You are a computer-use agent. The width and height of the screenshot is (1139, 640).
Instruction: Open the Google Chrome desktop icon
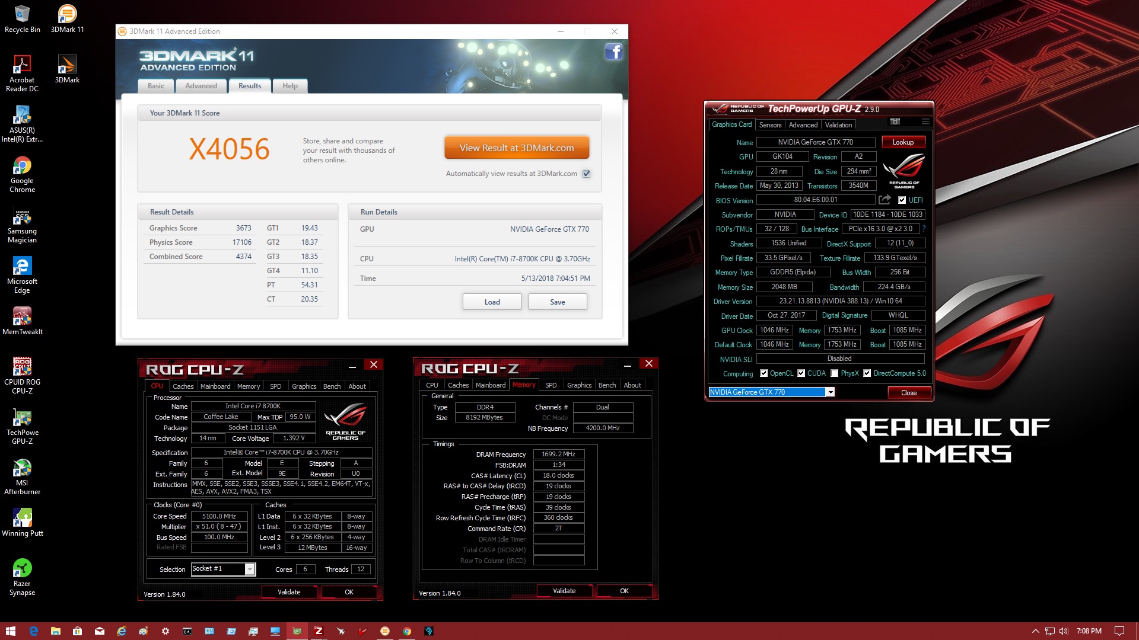point(22,174)
